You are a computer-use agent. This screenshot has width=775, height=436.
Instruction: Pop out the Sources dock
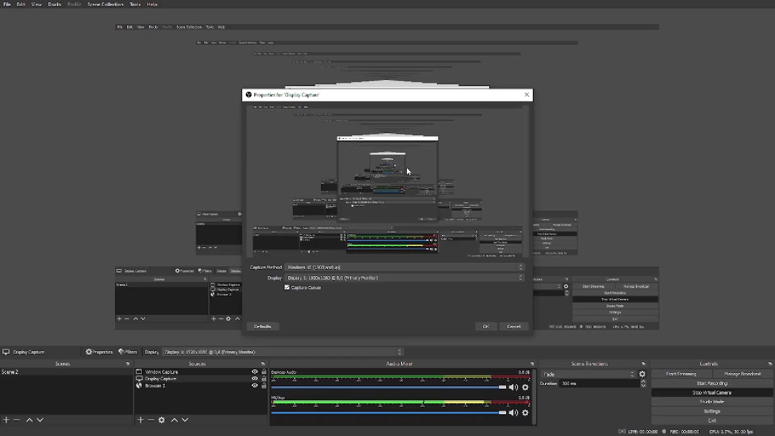[264, 364]
